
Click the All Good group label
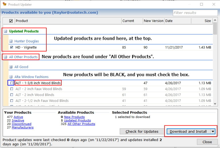point(21,67)
